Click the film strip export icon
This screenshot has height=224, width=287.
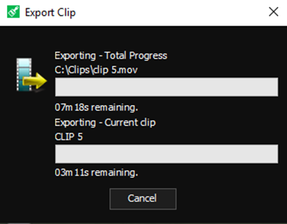[31, 75]
